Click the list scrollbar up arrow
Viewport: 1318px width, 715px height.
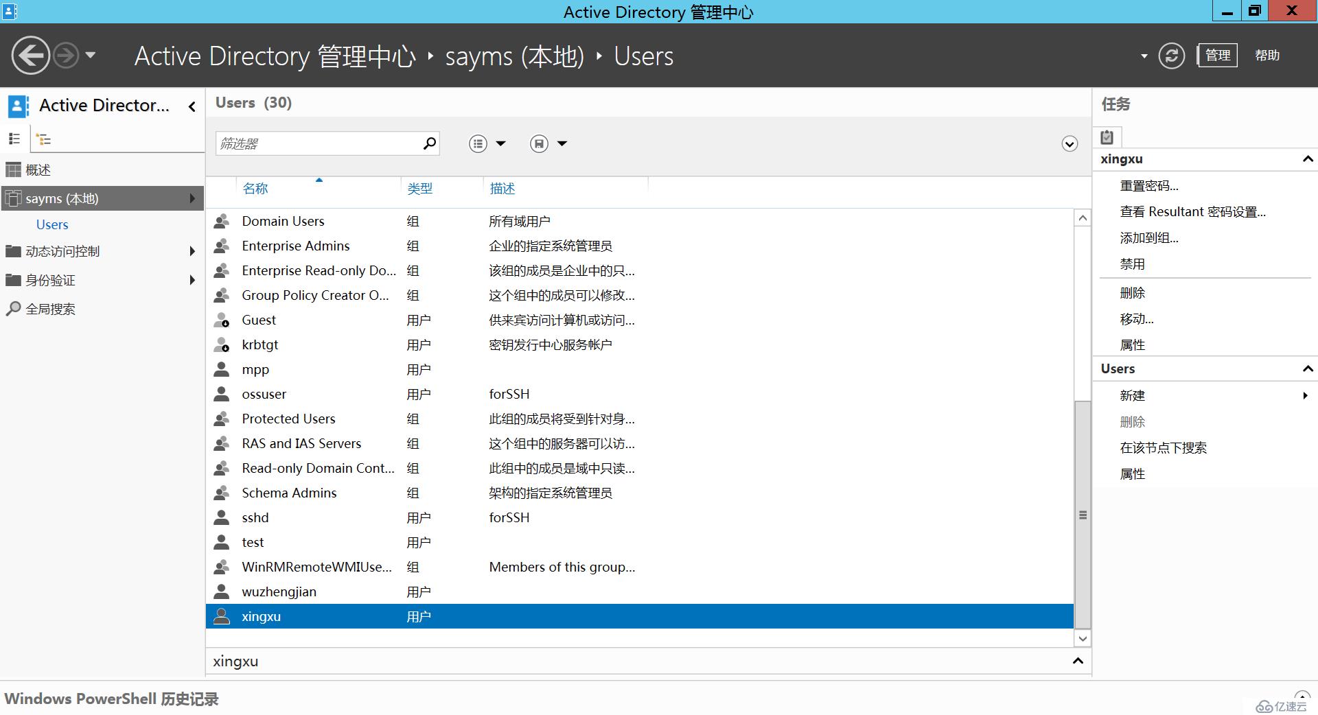point(1083,218)
